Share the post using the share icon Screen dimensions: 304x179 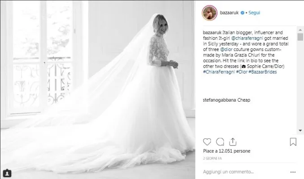pos(233,142)
